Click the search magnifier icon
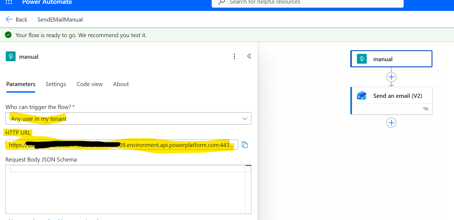The width and height of the screenshot is (454, 220). pos(222,2)
